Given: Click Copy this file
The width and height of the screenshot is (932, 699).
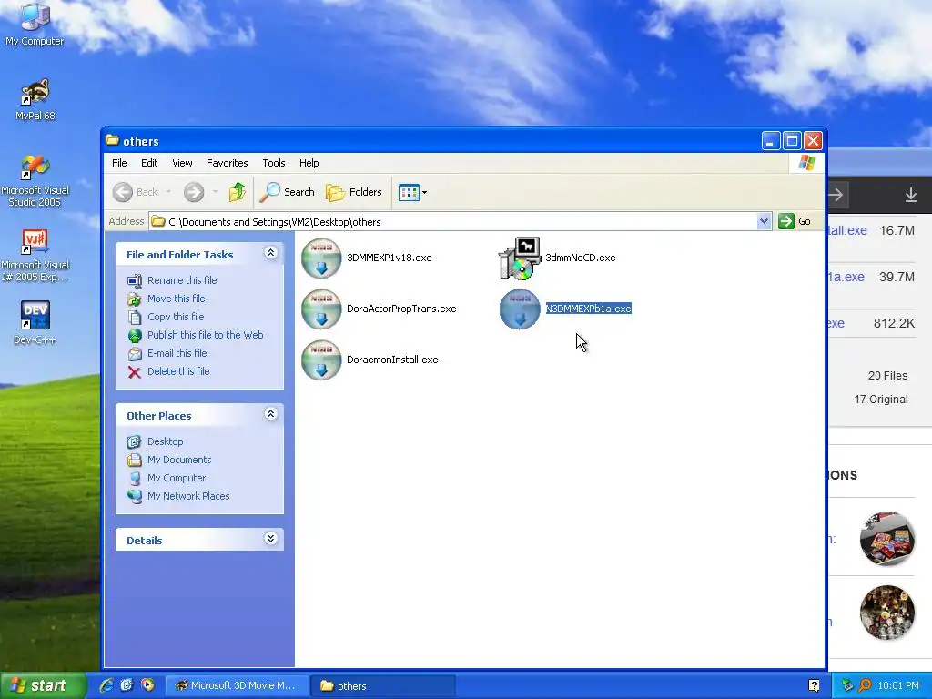Looking at the screenshot, I should (176, 317).
